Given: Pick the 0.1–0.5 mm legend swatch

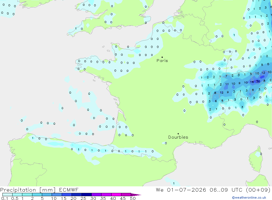Looking at the screenshot, I should [x=7, y=195].
